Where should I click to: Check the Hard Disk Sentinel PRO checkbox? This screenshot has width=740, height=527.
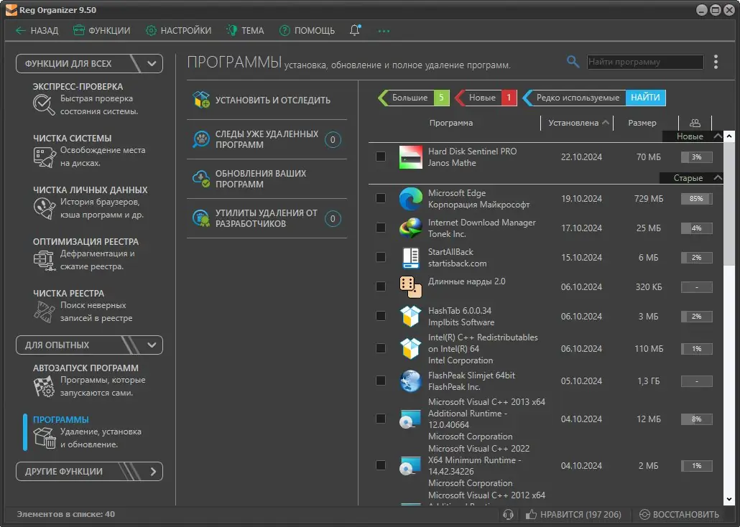tap(380, 157)
